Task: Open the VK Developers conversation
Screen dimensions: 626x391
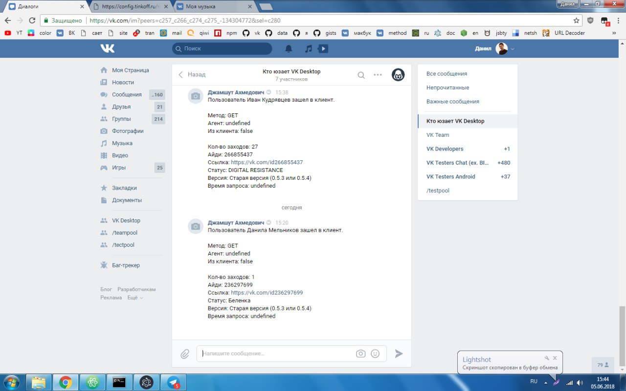Action: point(468,149)
